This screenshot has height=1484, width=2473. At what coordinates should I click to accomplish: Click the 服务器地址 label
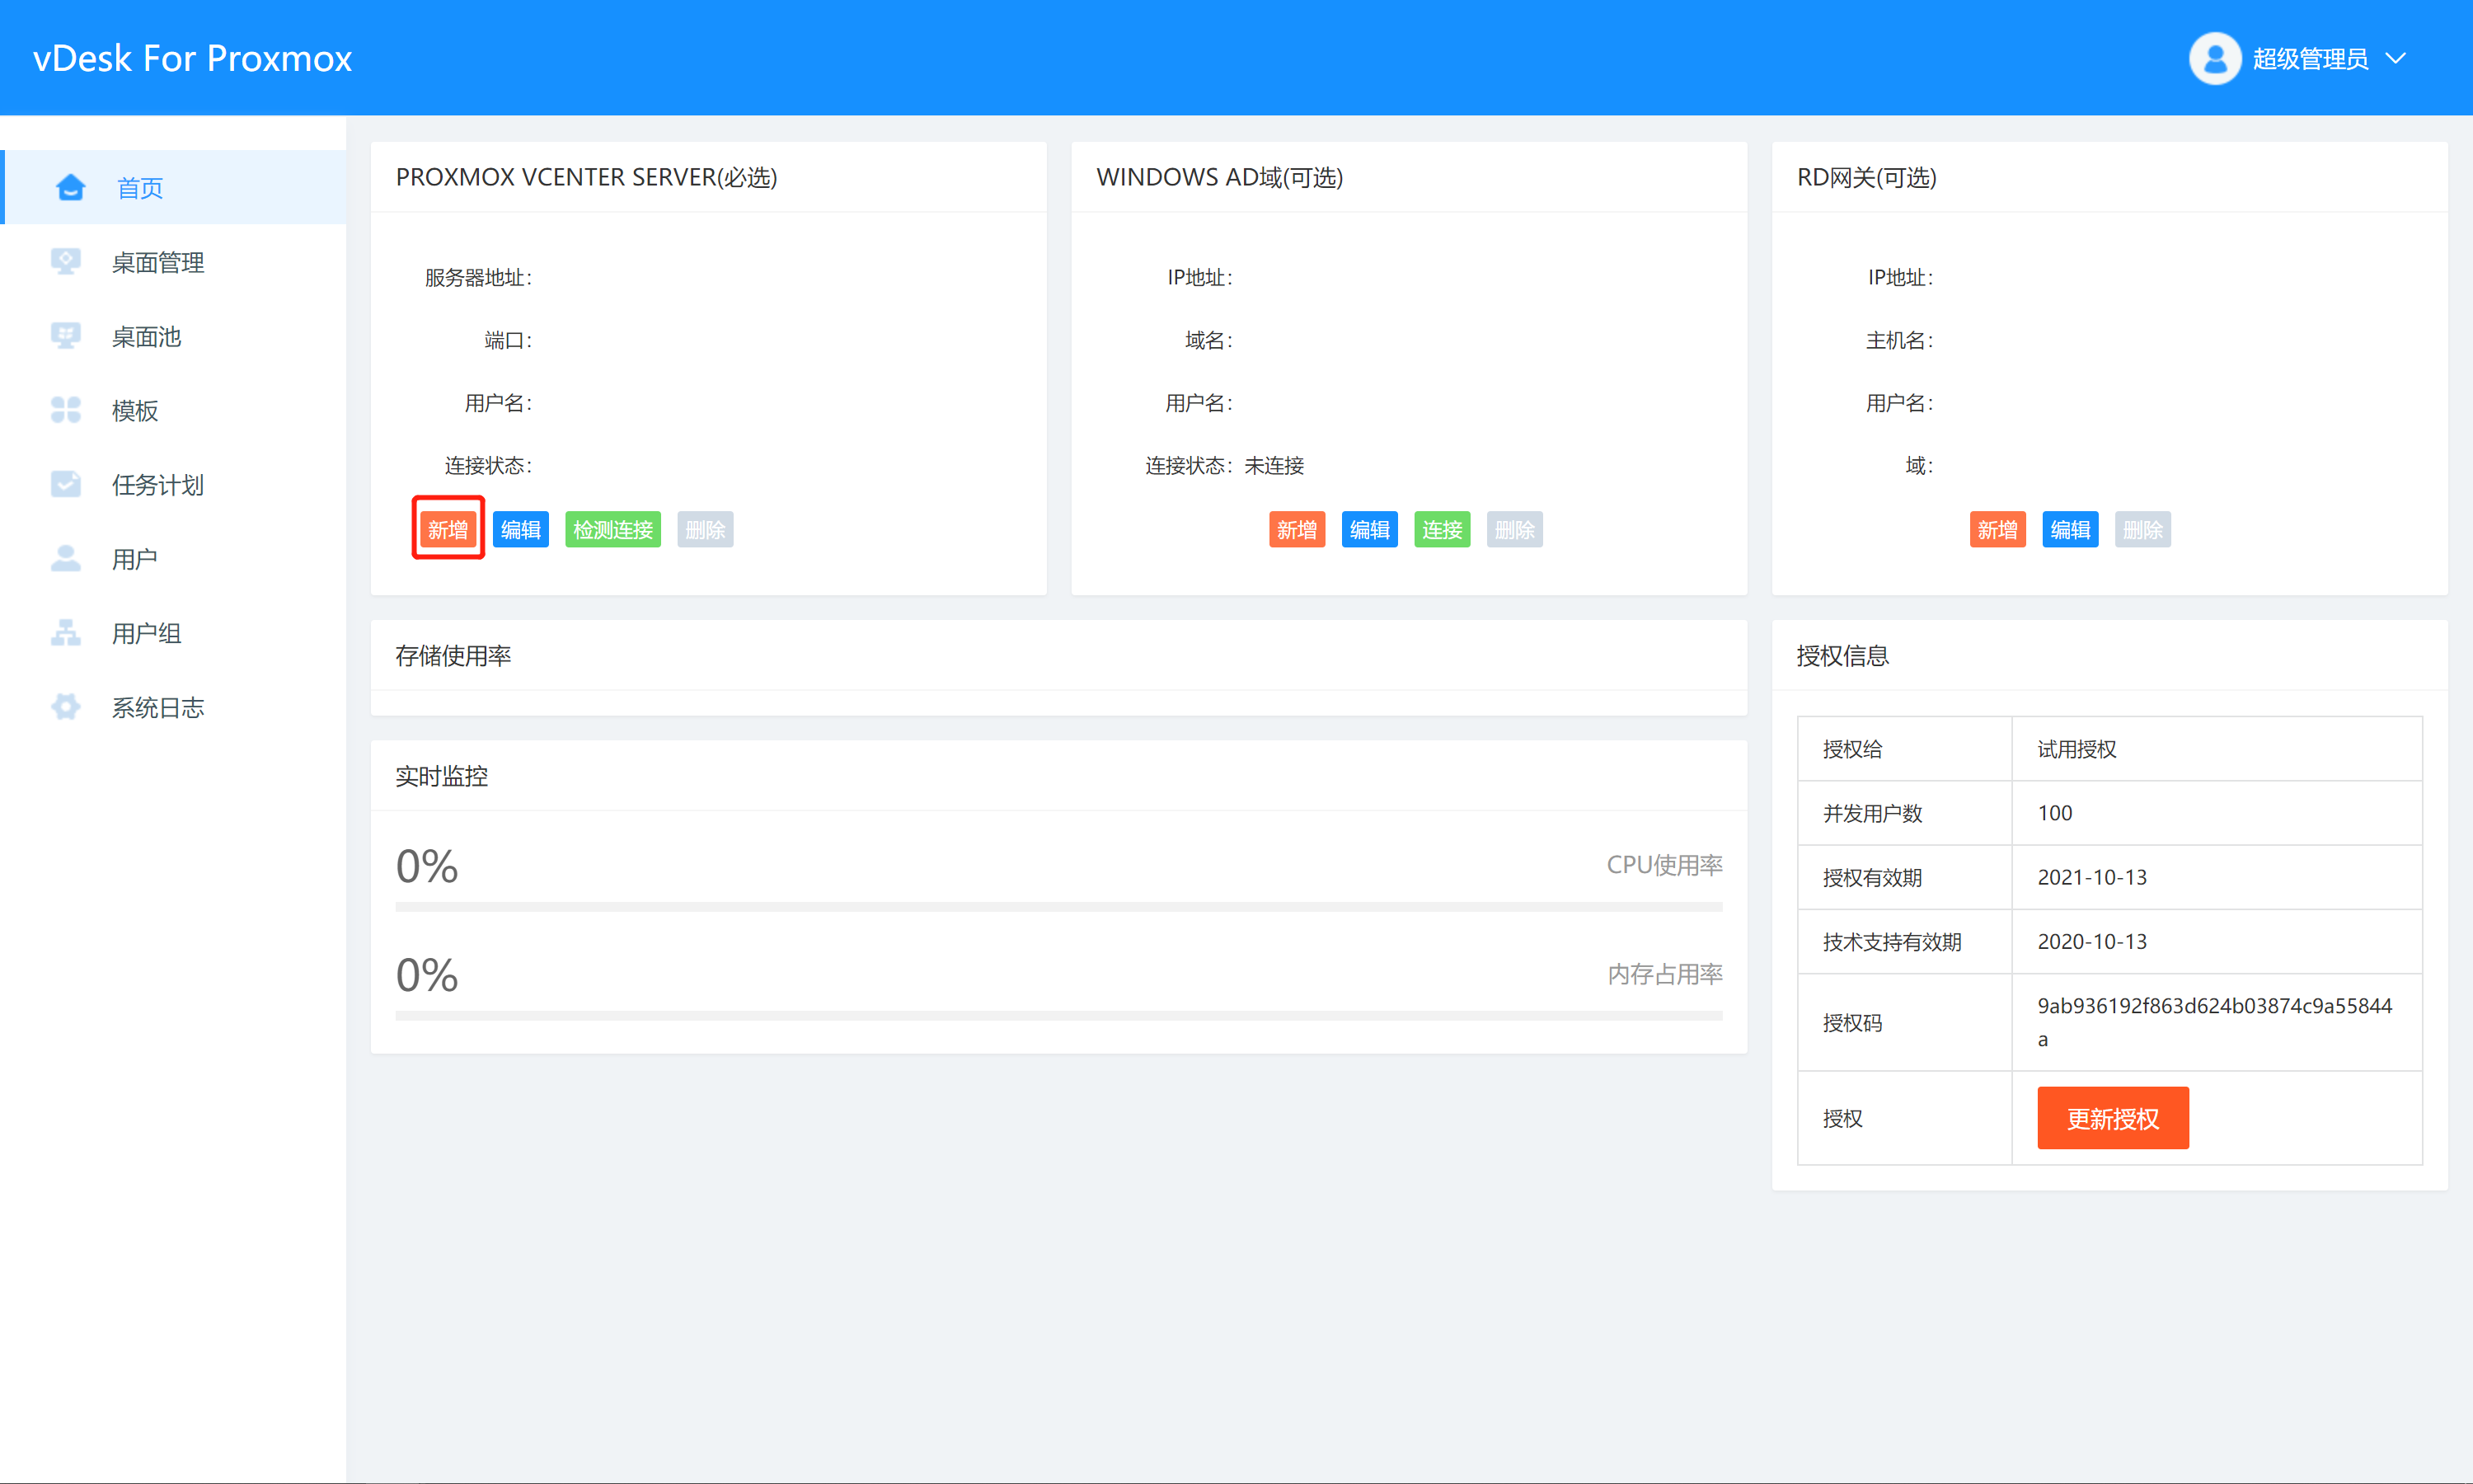(479, 277)
